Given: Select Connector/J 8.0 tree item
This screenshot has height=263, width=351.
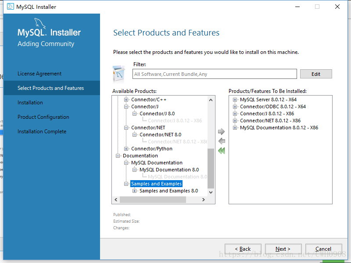Looking at the screenshot, I should click(x=157, y=114).
